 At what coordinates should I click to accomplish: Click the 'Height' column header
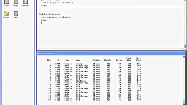coord(96,60)
